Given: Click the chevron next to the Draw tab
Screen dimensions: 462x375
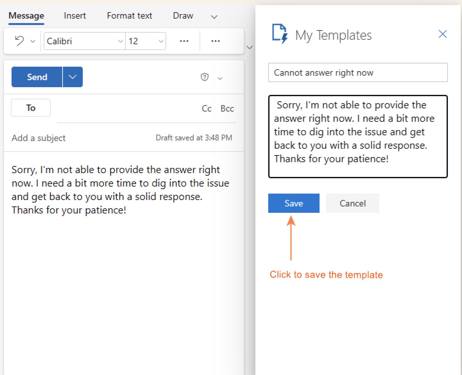Looking at the screenshot, I should click(214, 17).
